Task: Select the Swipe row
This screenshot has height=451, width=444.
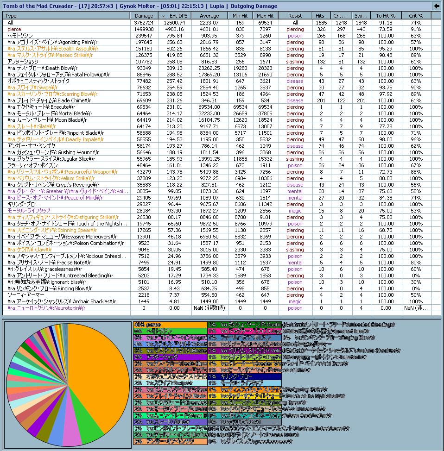Action: click(x=222, y=88)
